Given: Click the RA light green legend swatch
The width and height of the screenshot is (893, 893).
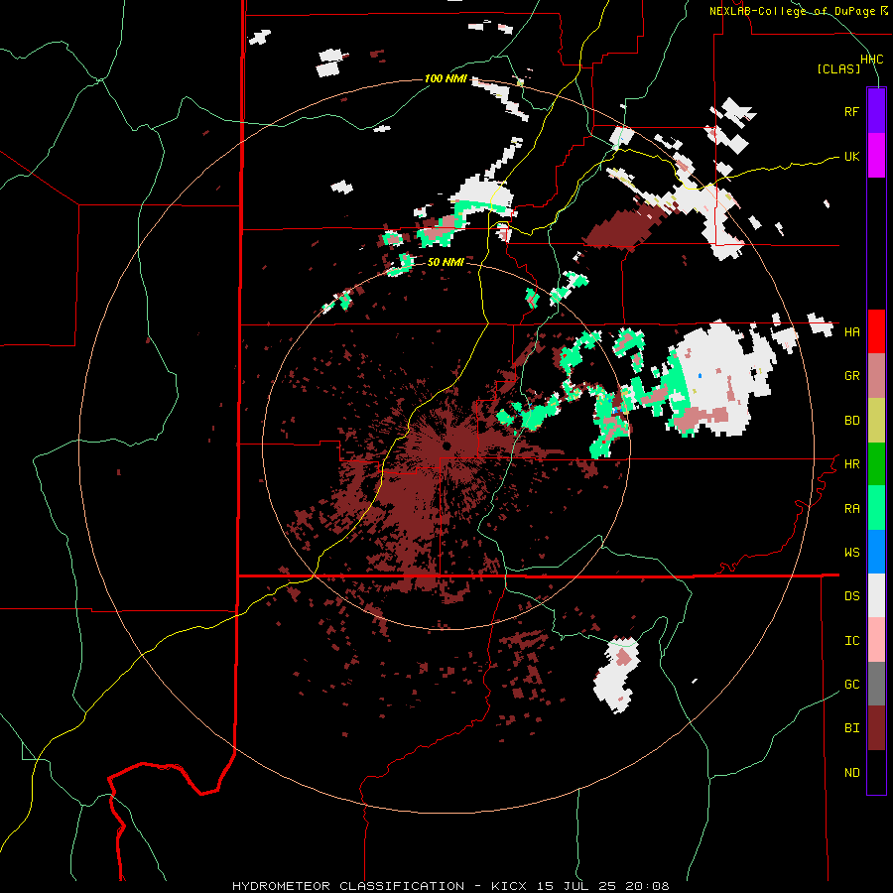Looking at the screenshot, I should point(876,508).
